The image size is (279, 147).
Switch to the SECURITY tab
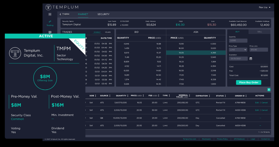tap(104, 14)
